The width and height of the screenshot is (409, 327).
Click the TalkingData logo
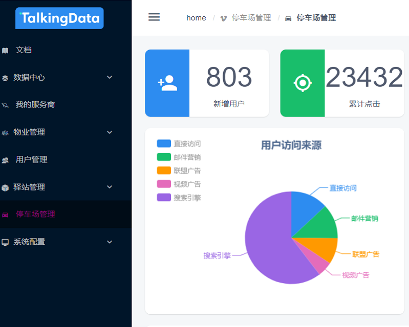coord(59,18)
